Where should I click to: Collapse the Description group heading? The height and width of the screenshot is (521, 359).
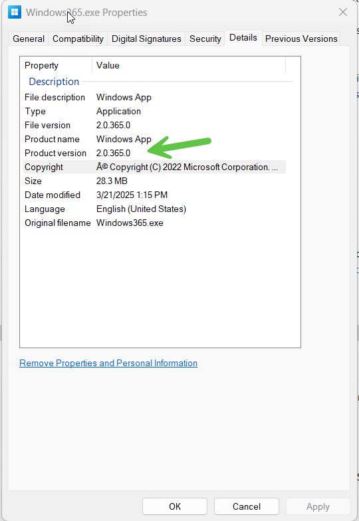[x=54, y=81]
